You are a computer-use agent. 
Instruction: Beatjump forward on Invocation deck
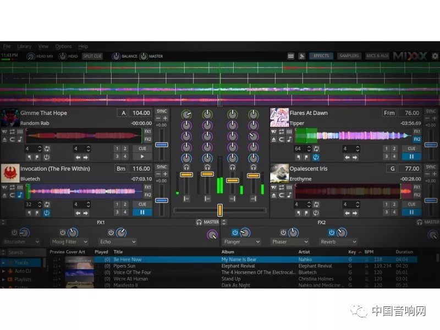point(86,213)
